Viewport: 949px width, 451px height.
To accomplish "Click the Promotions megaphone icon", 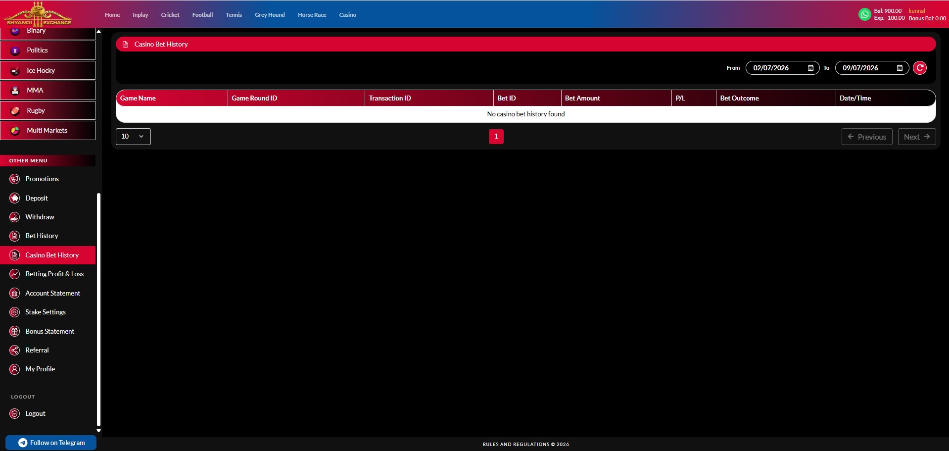I will (15, 179).
